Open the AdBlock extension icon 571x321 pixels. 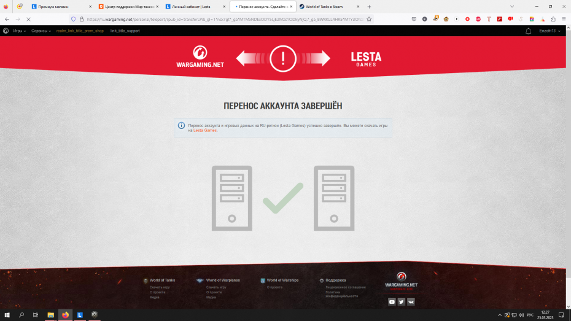(x=478, y=19)
